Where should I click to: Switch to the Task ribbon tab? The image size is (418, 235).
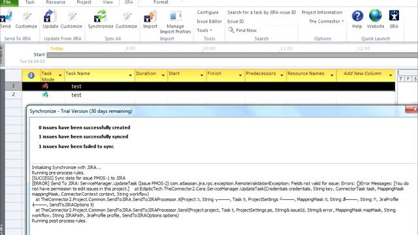point(30,3)
